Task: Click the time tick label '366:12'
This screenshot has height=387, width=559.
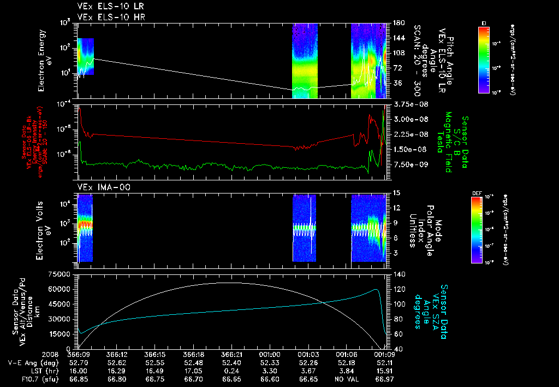Action: pos(117,355)
